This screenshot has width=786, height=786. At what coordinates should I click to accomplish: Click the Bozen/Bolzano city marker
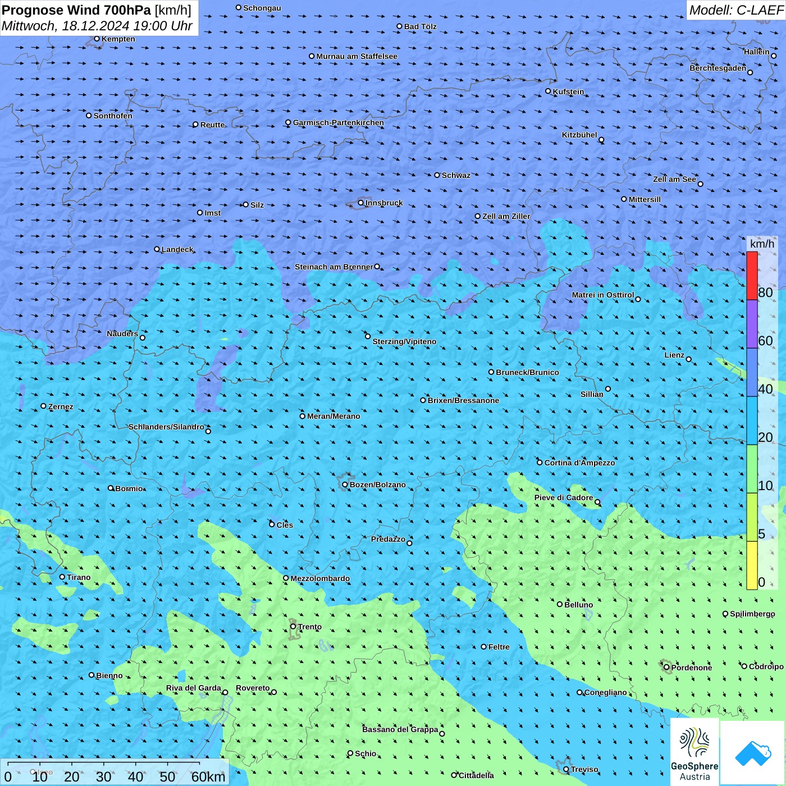[x=345, y=485]
